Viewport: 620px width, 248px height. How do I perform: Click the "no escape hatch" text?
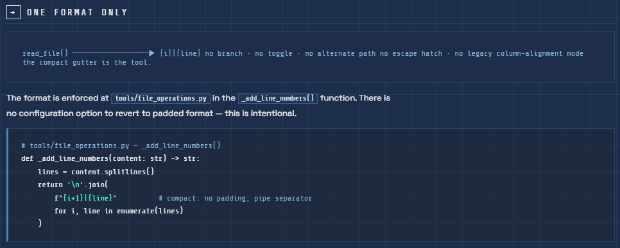tap(411, 53)
